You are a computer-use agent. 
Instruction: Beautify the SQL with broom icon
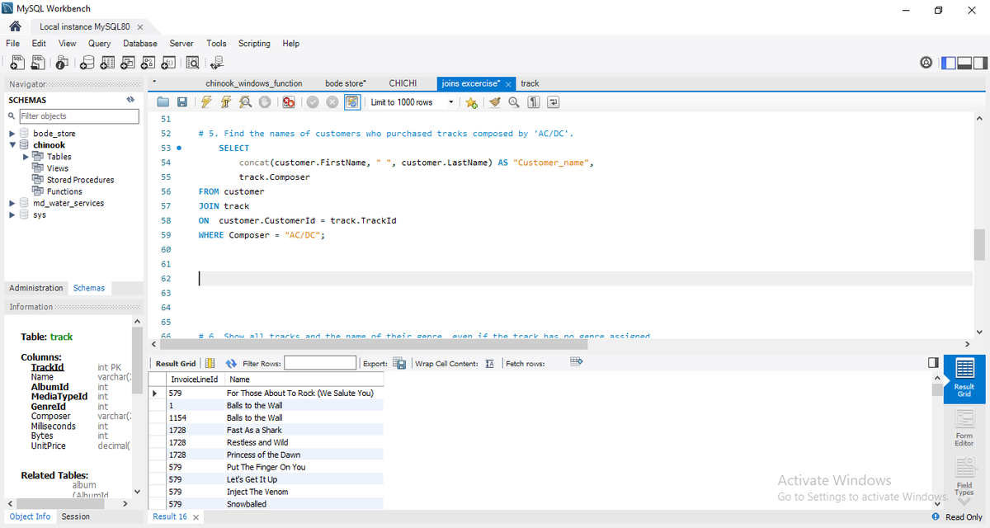[x=495, y=102]
